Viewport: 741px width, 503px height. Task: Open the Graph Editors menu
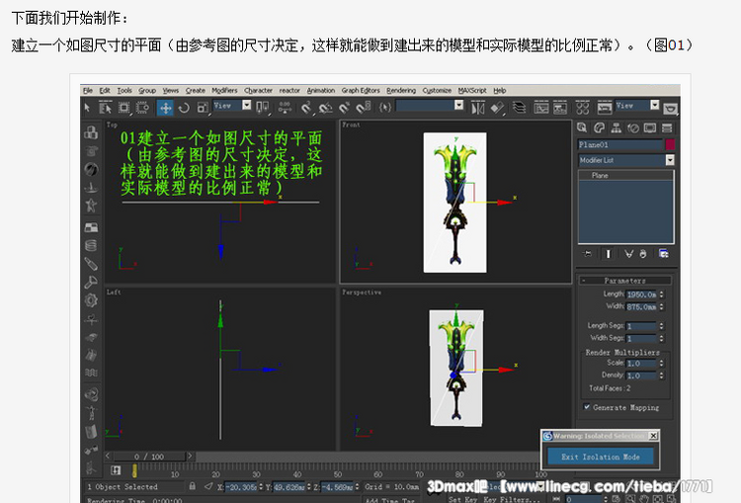[361, 90]
